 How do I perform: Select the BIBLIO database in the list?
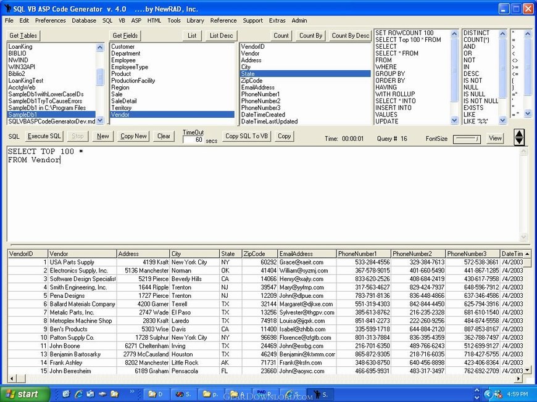[17, 54]
